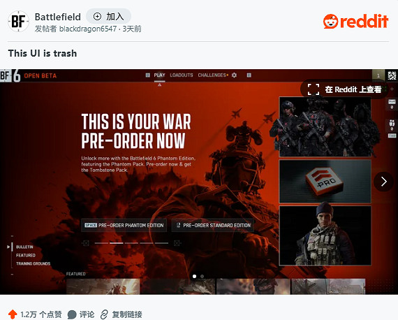Open the PRO badge thumbnail
398x320 pixels.
[325, 182]
